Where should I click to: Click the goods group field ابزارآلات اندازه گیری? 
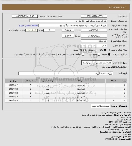pos(66,73)
